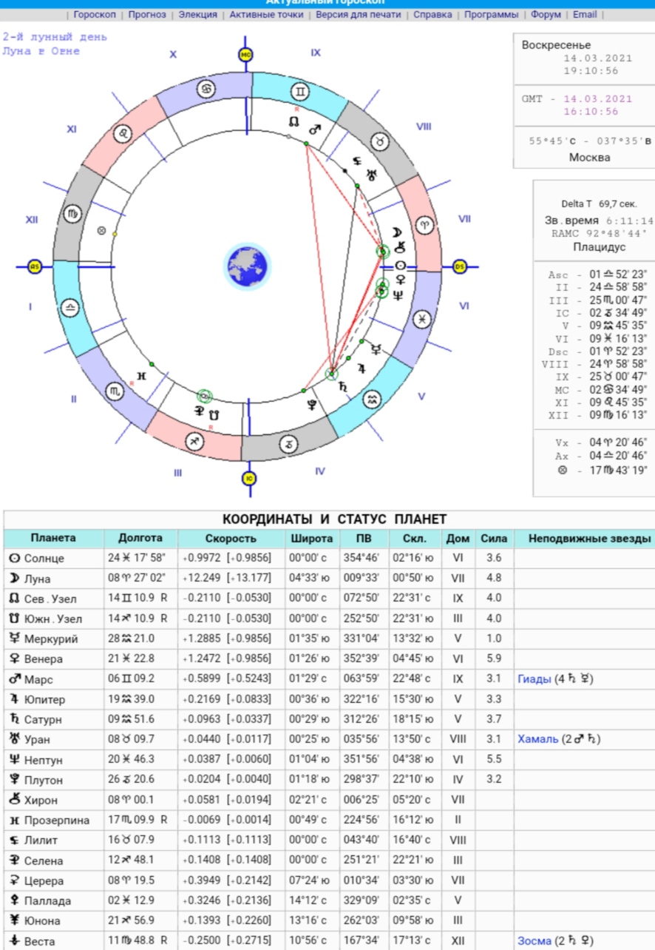The height and width of the screenshot is (950, 655).
Task: Select the Aries sign on the zodiac ring
Action: [424, 226]
